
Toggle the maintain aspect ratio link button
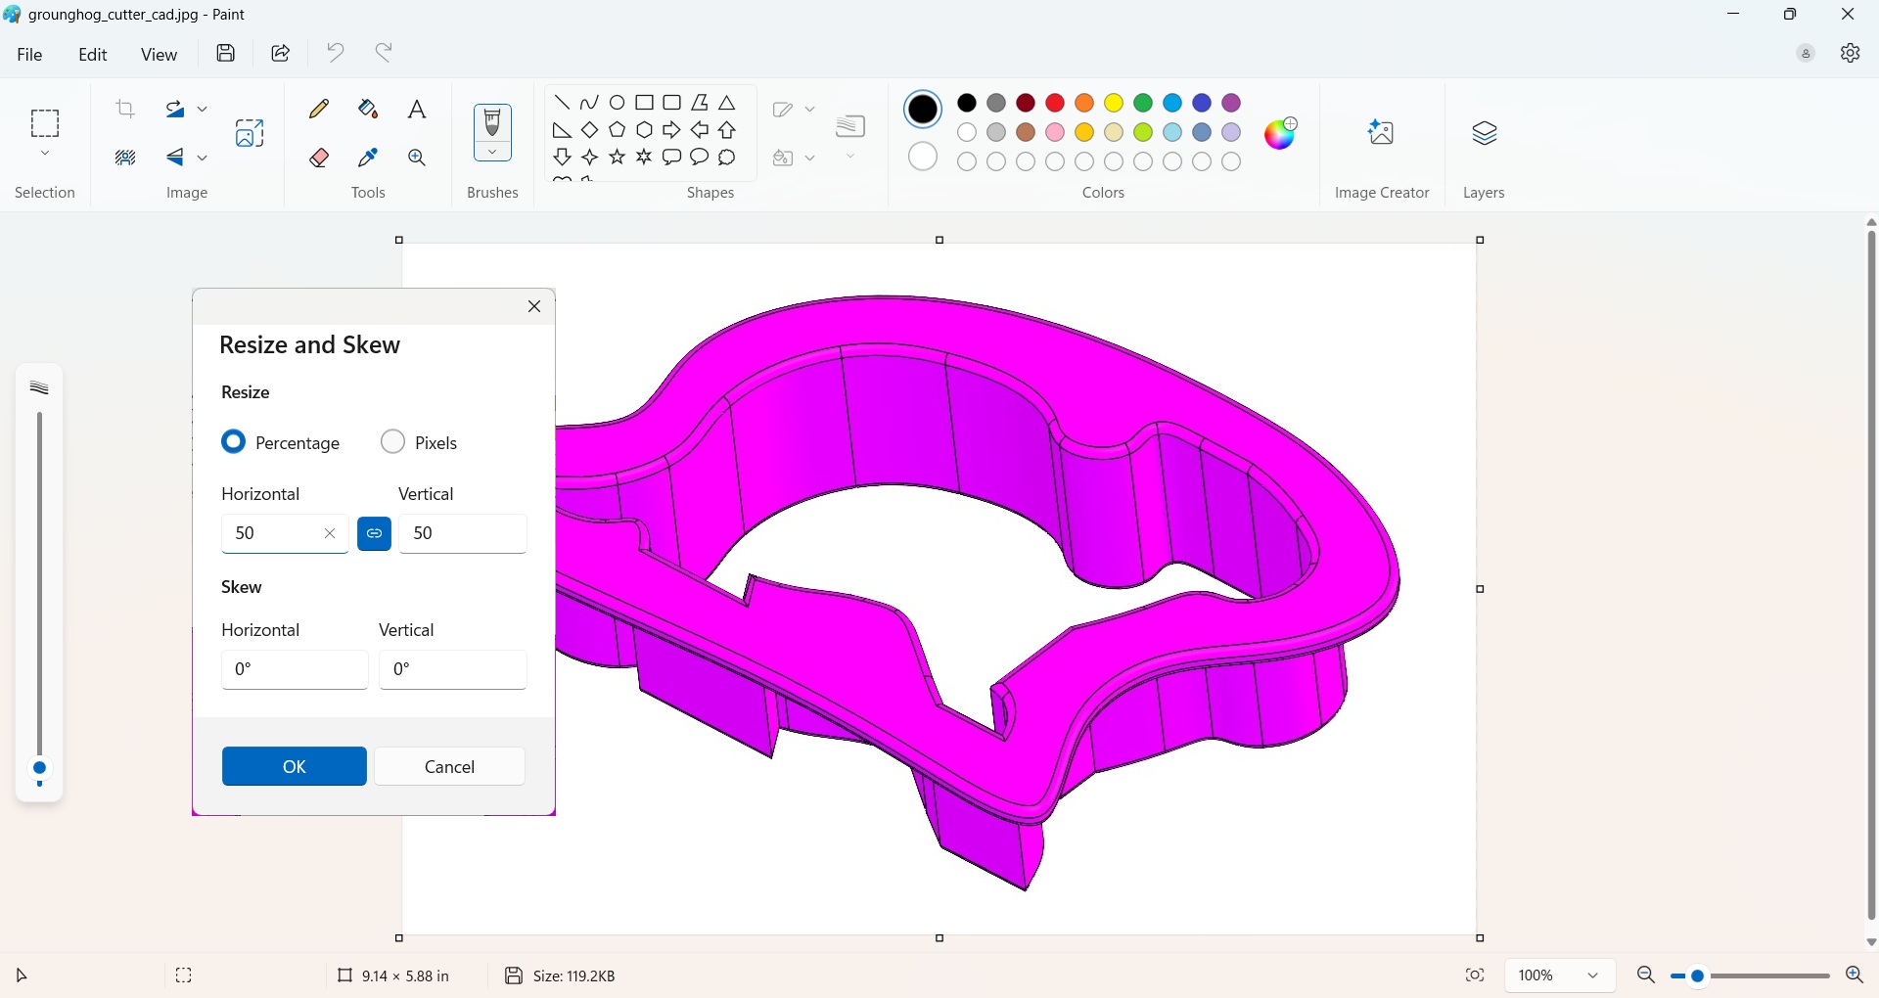coord(375,534)
